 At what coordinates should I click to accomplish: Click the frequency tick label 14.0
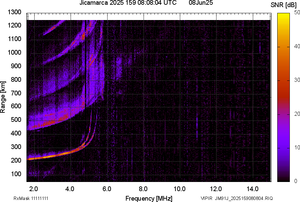tap(252, 189)
